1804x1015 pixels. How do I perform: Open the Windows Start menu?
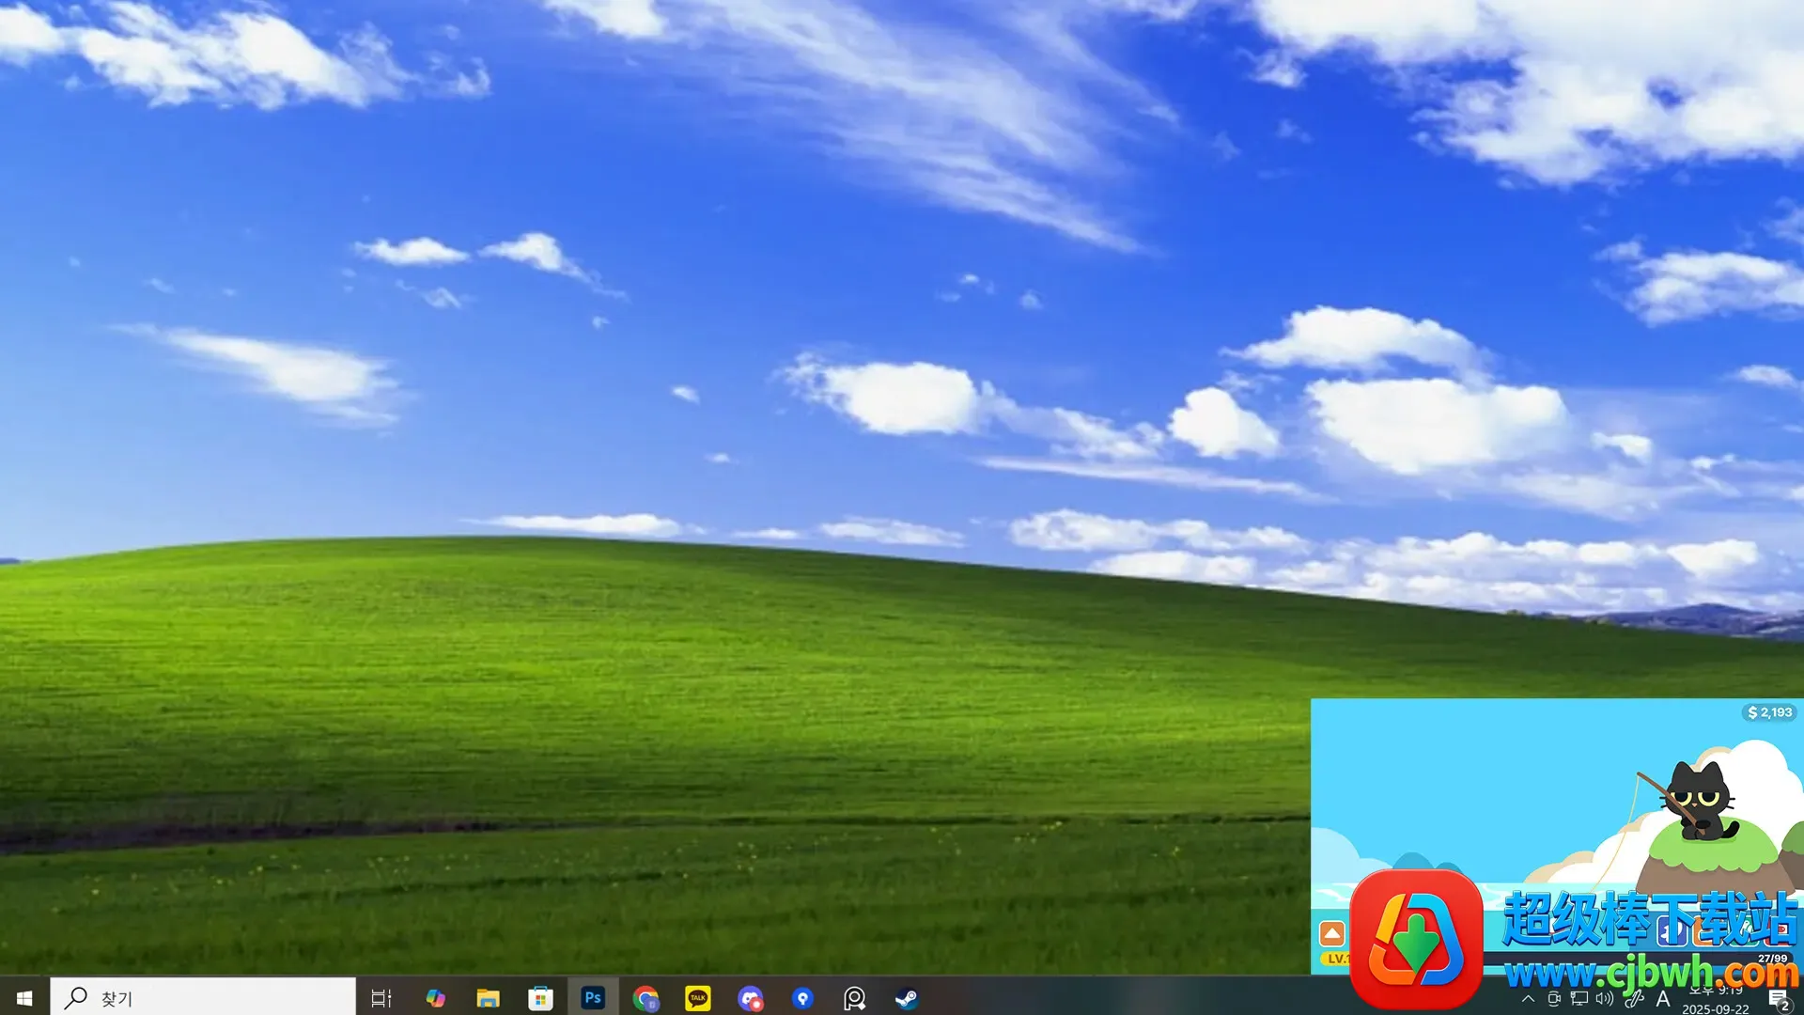point(24,998)
